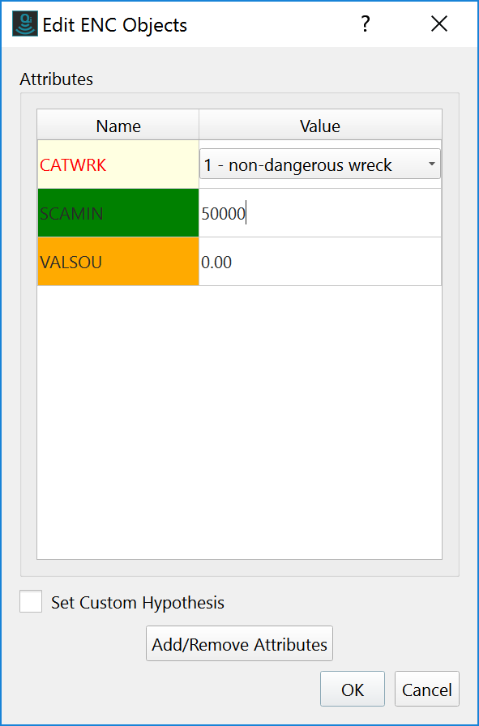Click Cancel to discard changes
The image size is (479, 726).
pos(426,689)
